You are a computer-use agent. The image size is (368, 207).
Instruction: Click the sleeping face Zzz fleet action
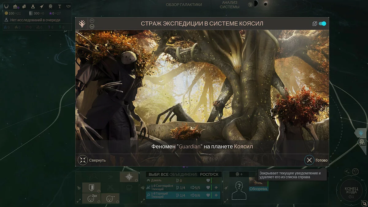(x=91, y=198)
